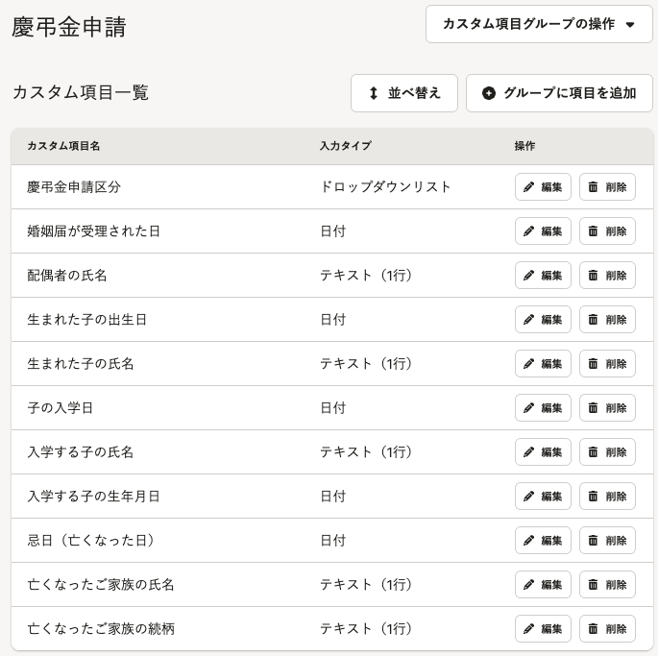Edit the 配偶者の氏名 row
This screenshot has width=658, height=656.
(x=543, y=276)
